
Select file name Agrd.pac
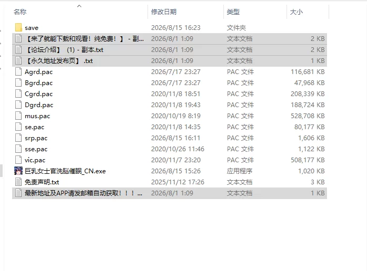click(x=38, y=72)
